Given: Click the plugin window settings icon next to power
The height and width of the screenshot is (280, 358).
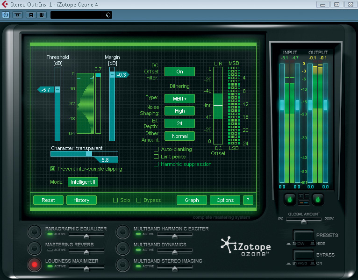Looking at the screenshot, I should pos(17,15).
